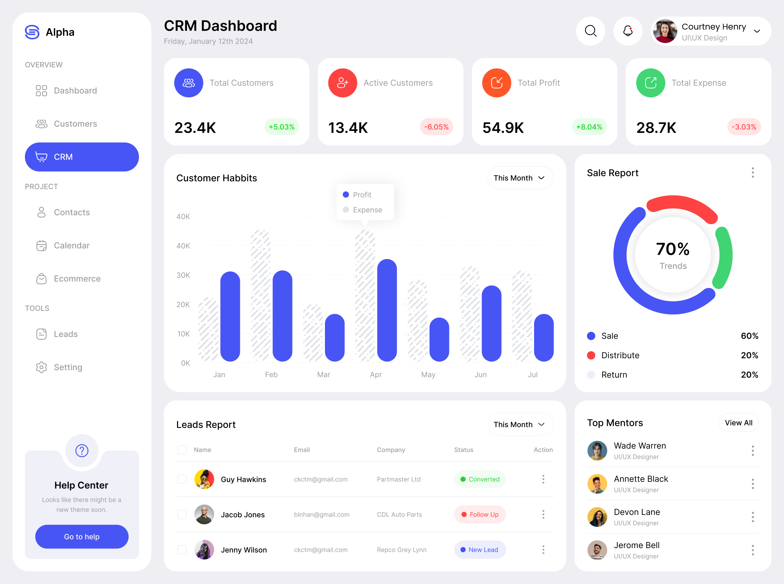784x584 pixels.
Task: Open the CRM navigation icon
Action: [x=41, y=156]
